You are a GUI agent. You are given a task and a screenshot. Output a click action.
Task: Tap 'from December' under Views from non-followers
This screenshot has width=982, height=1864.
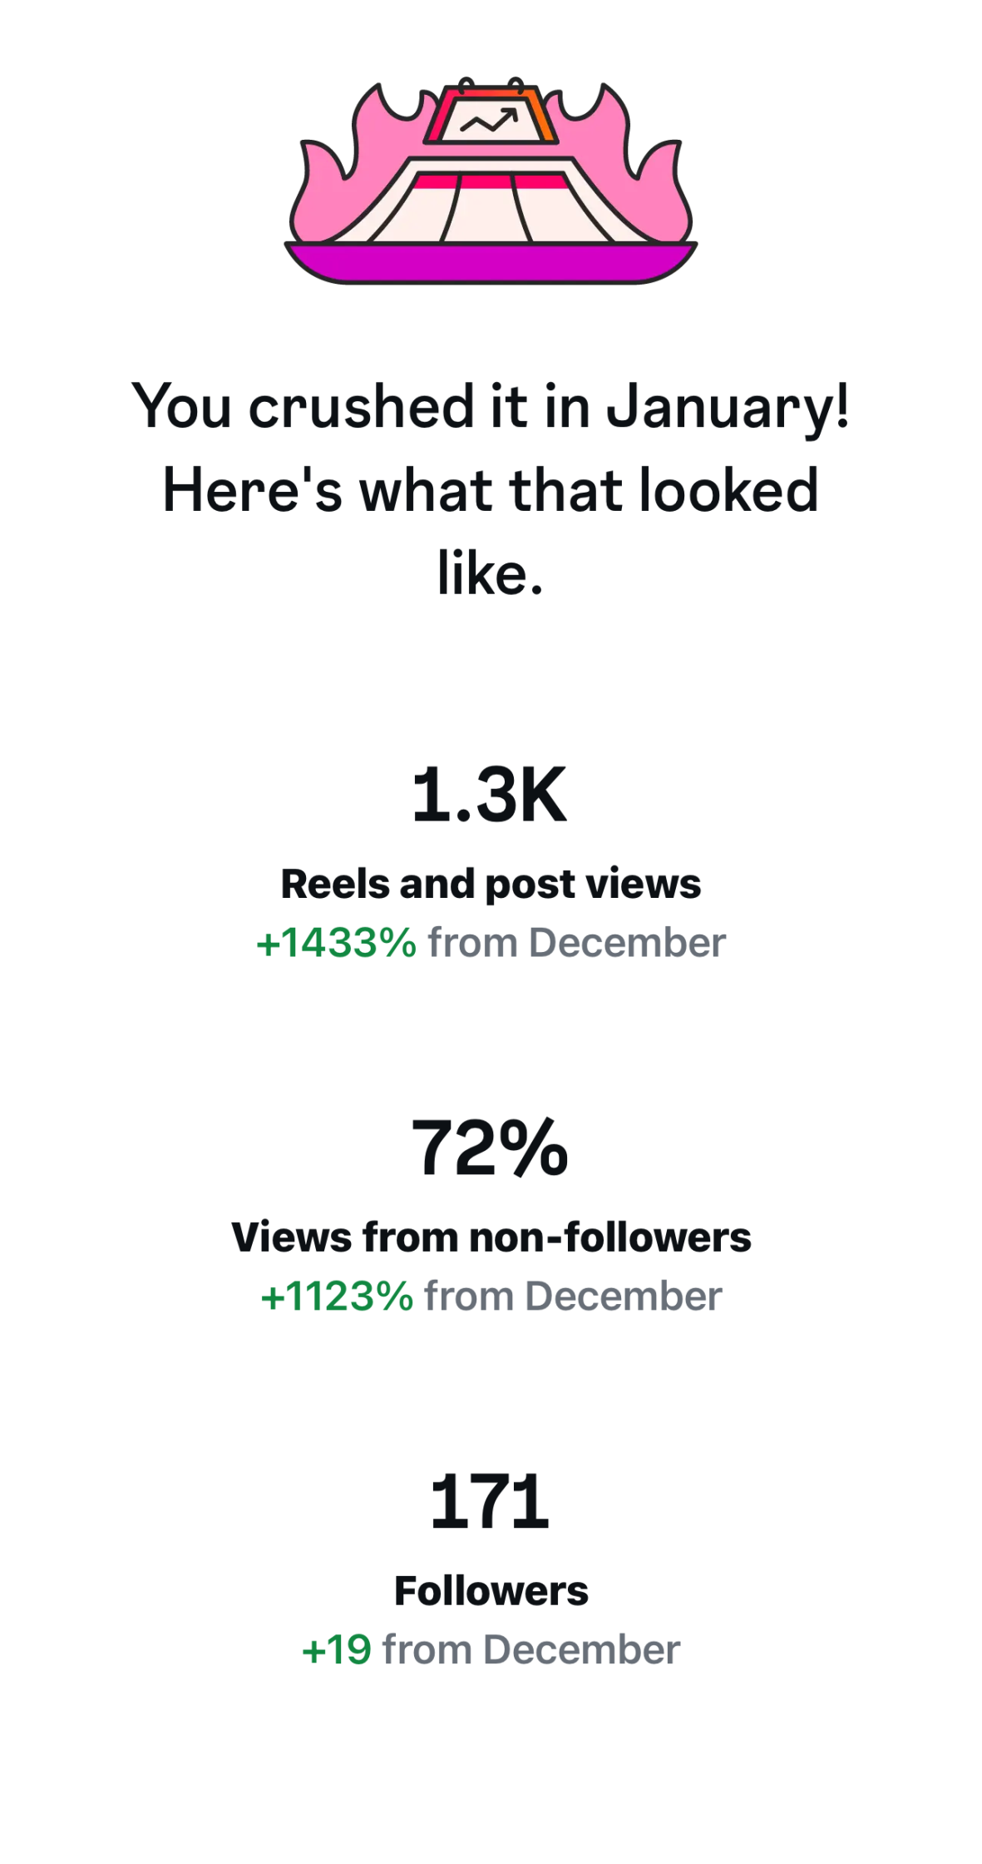pos(573,1296)
